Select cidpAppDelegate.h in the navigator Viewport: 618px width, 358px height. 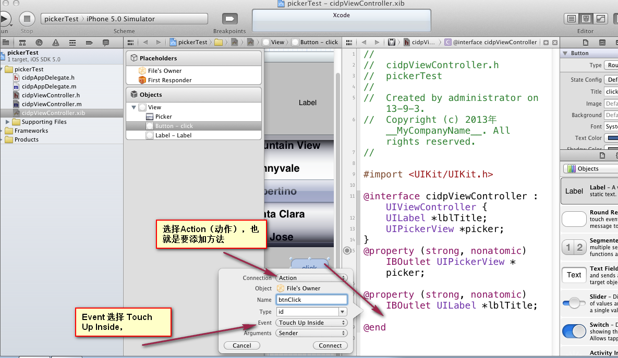tap(48, 78)
